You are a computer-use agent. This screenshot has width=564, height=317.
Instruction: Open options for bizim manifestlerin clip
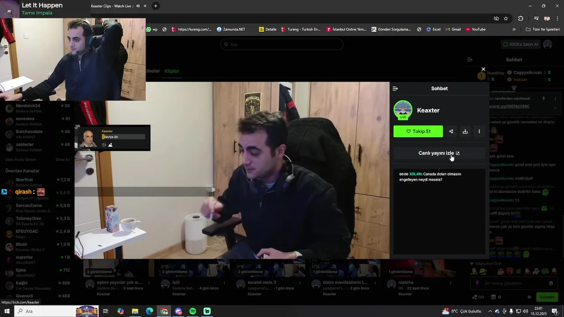[375, 283]
